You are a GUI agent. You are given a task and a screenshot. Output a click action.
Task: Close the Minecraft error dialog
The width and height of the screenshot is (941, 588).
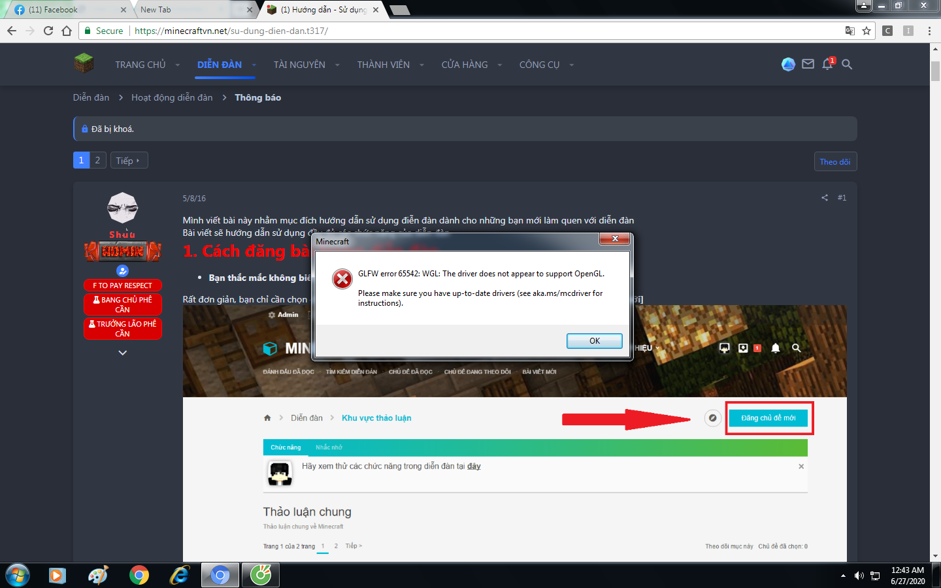(x=615, y=239)
